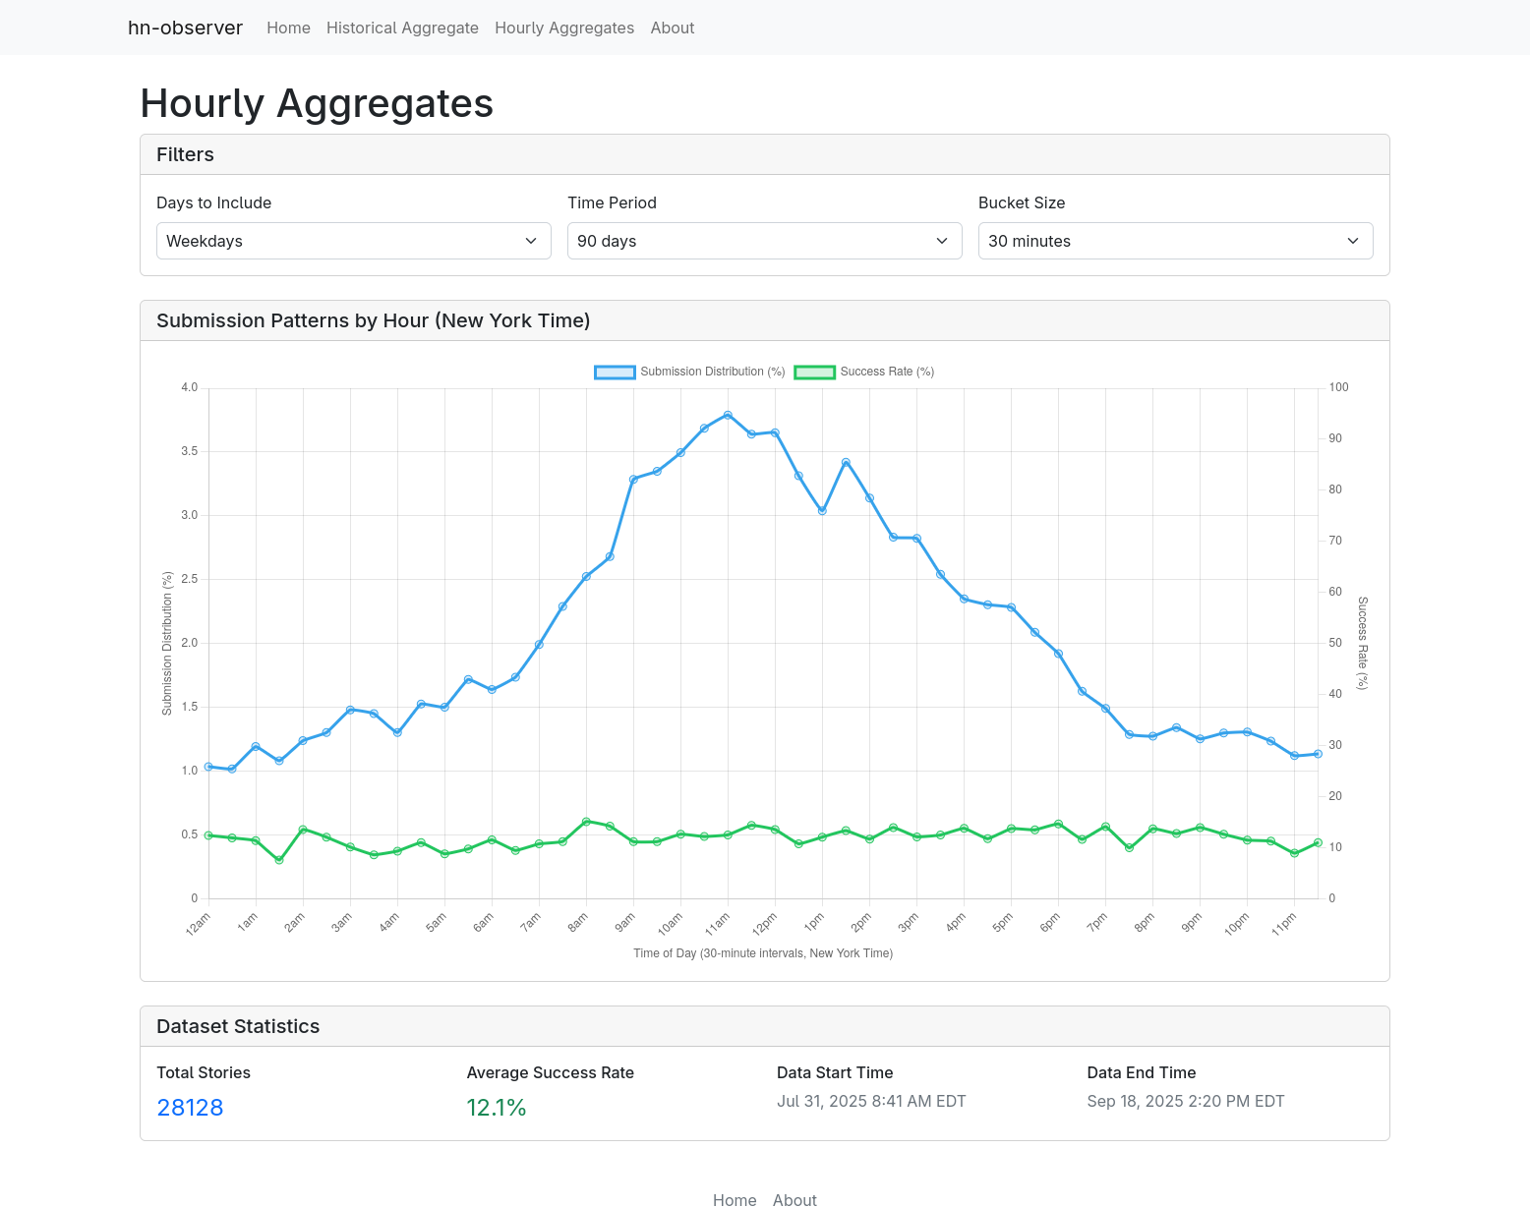Select Hourly Aggregates nav item
Screen dimensions: 1530x1207
(x=564, y=28)
